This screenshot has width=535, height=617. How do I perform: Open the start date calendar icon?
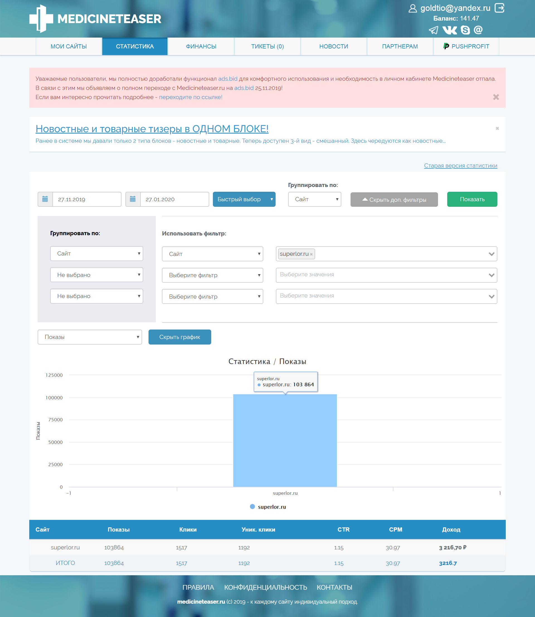(45, 199)
